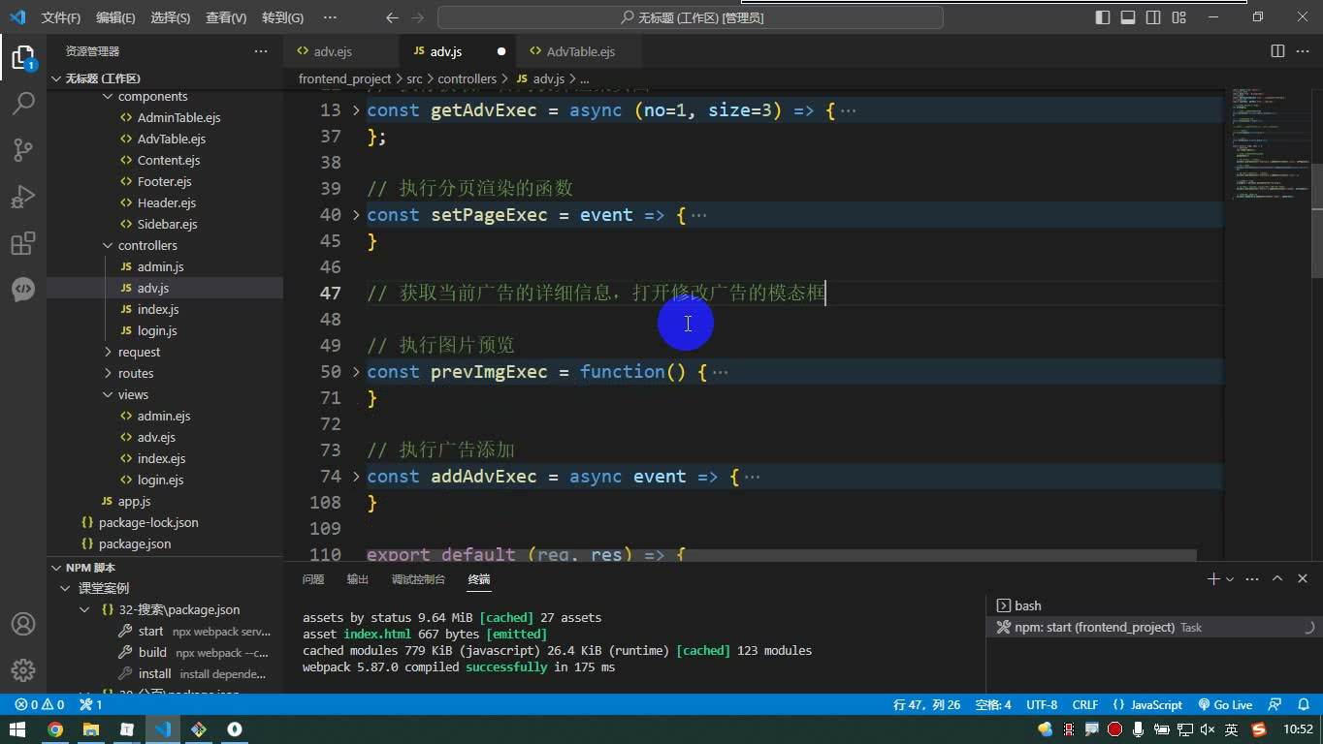Open the new terminal launch profile dropdown
The height and width of the screenshot is (744, 1323).
click(1230, 579)
